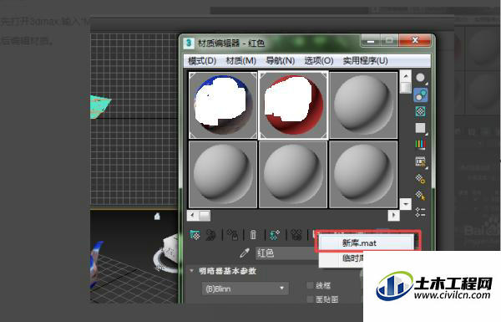Select the red material sample slot
The height and width of the screenshot is (322, 501).
click(x=293, y=105)
